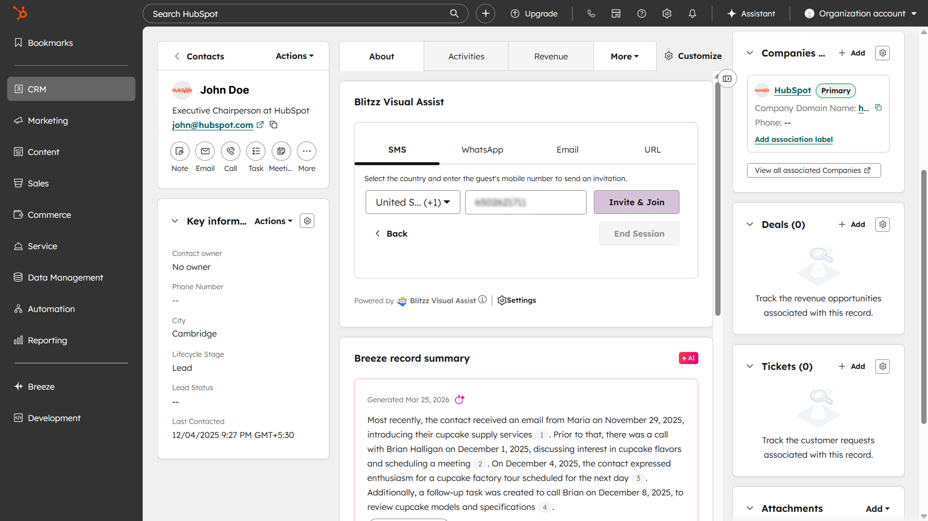Screen dimensions: 928x521
Task: Collapse the Key information section
Action: [175, 221]
